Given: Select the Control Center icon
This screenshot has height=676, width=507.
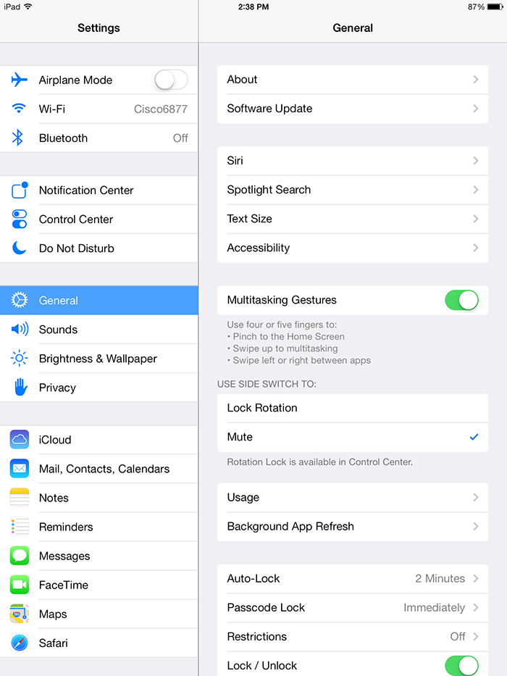Looking at the screenshot, I should [20, 219].
